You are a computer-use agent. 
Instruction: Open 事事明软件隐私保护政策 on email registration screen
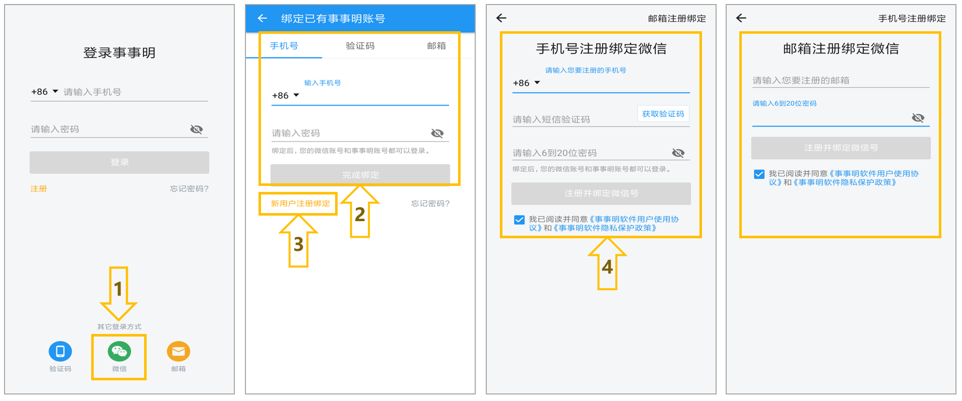tap(844, 182)
